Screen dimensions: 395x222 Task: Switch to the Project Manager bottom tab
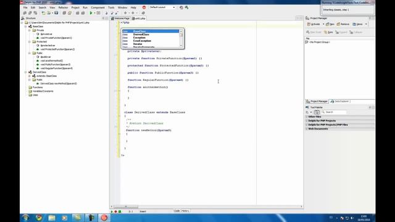[x=317, y=101]
